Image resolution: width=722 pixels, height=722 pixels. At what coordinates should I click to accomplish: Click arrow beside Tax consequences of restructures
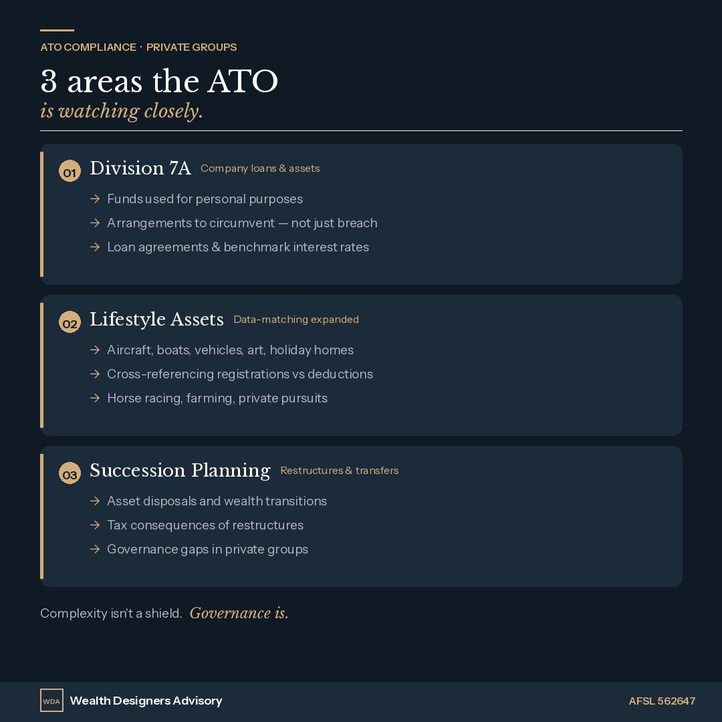click(95, 525)
